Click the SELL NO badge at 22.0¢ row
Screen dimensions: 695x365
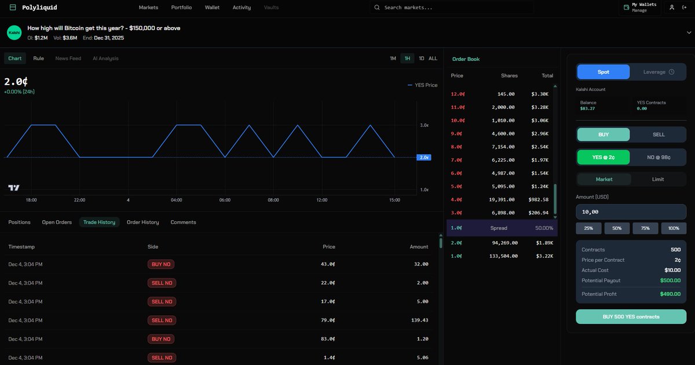click(162, 283)
